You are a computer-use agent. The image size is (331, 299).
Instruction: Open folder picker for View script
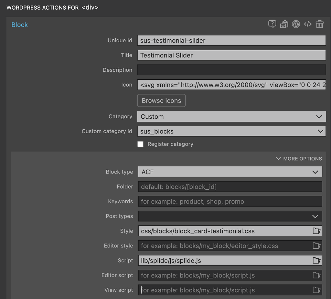click(x=316, y=290)
